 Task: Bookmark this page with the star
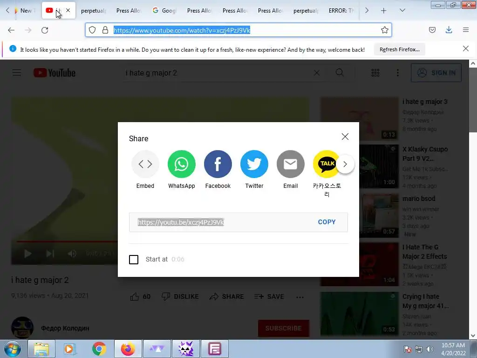point(384,30)
